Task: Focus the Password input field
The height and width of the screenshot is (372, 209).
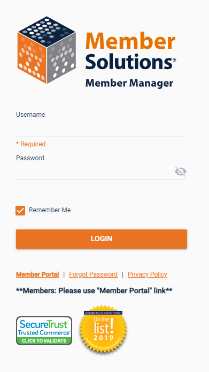Action: (x=95, y=172)
